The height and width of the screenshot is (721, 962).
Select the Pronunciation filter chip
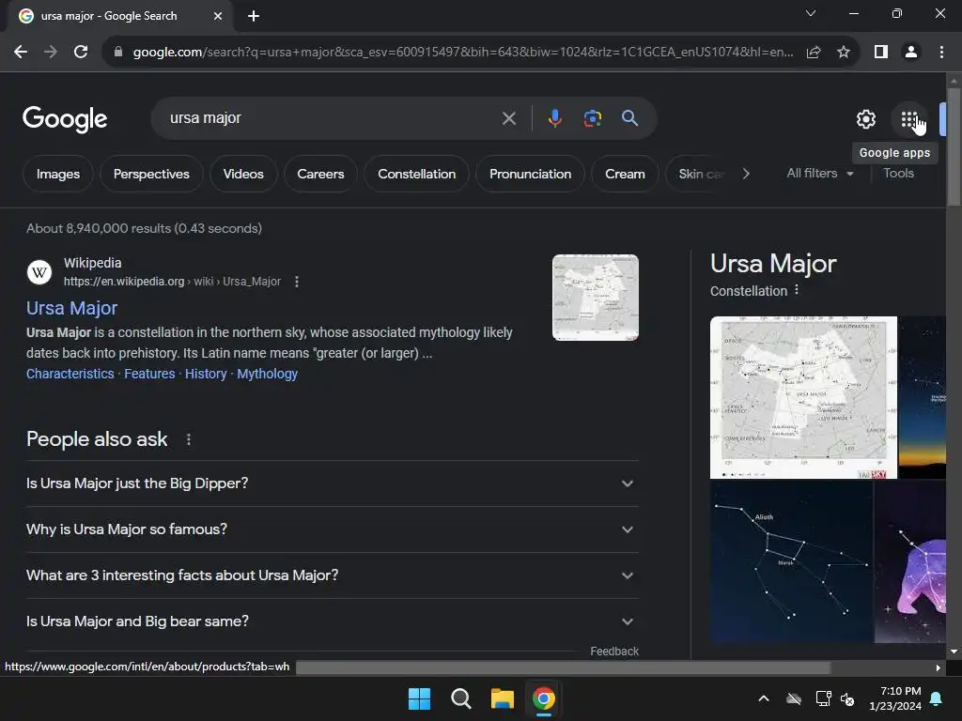click(x=530, y=174)
